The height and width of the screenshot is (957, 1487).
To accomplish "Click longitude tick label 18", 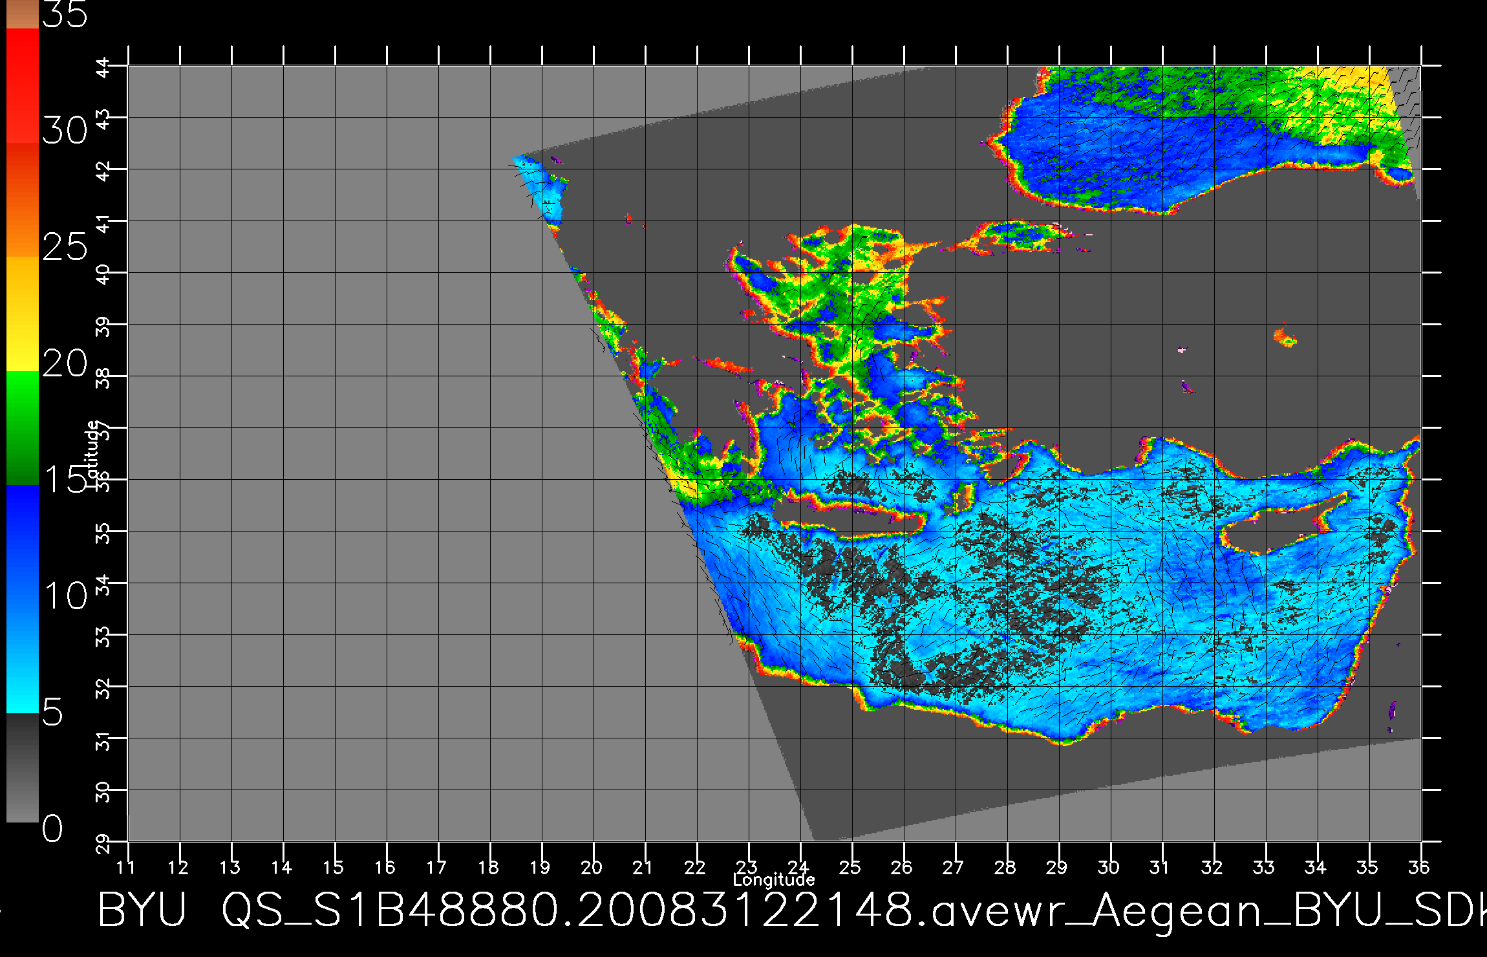I will point(487,867).
